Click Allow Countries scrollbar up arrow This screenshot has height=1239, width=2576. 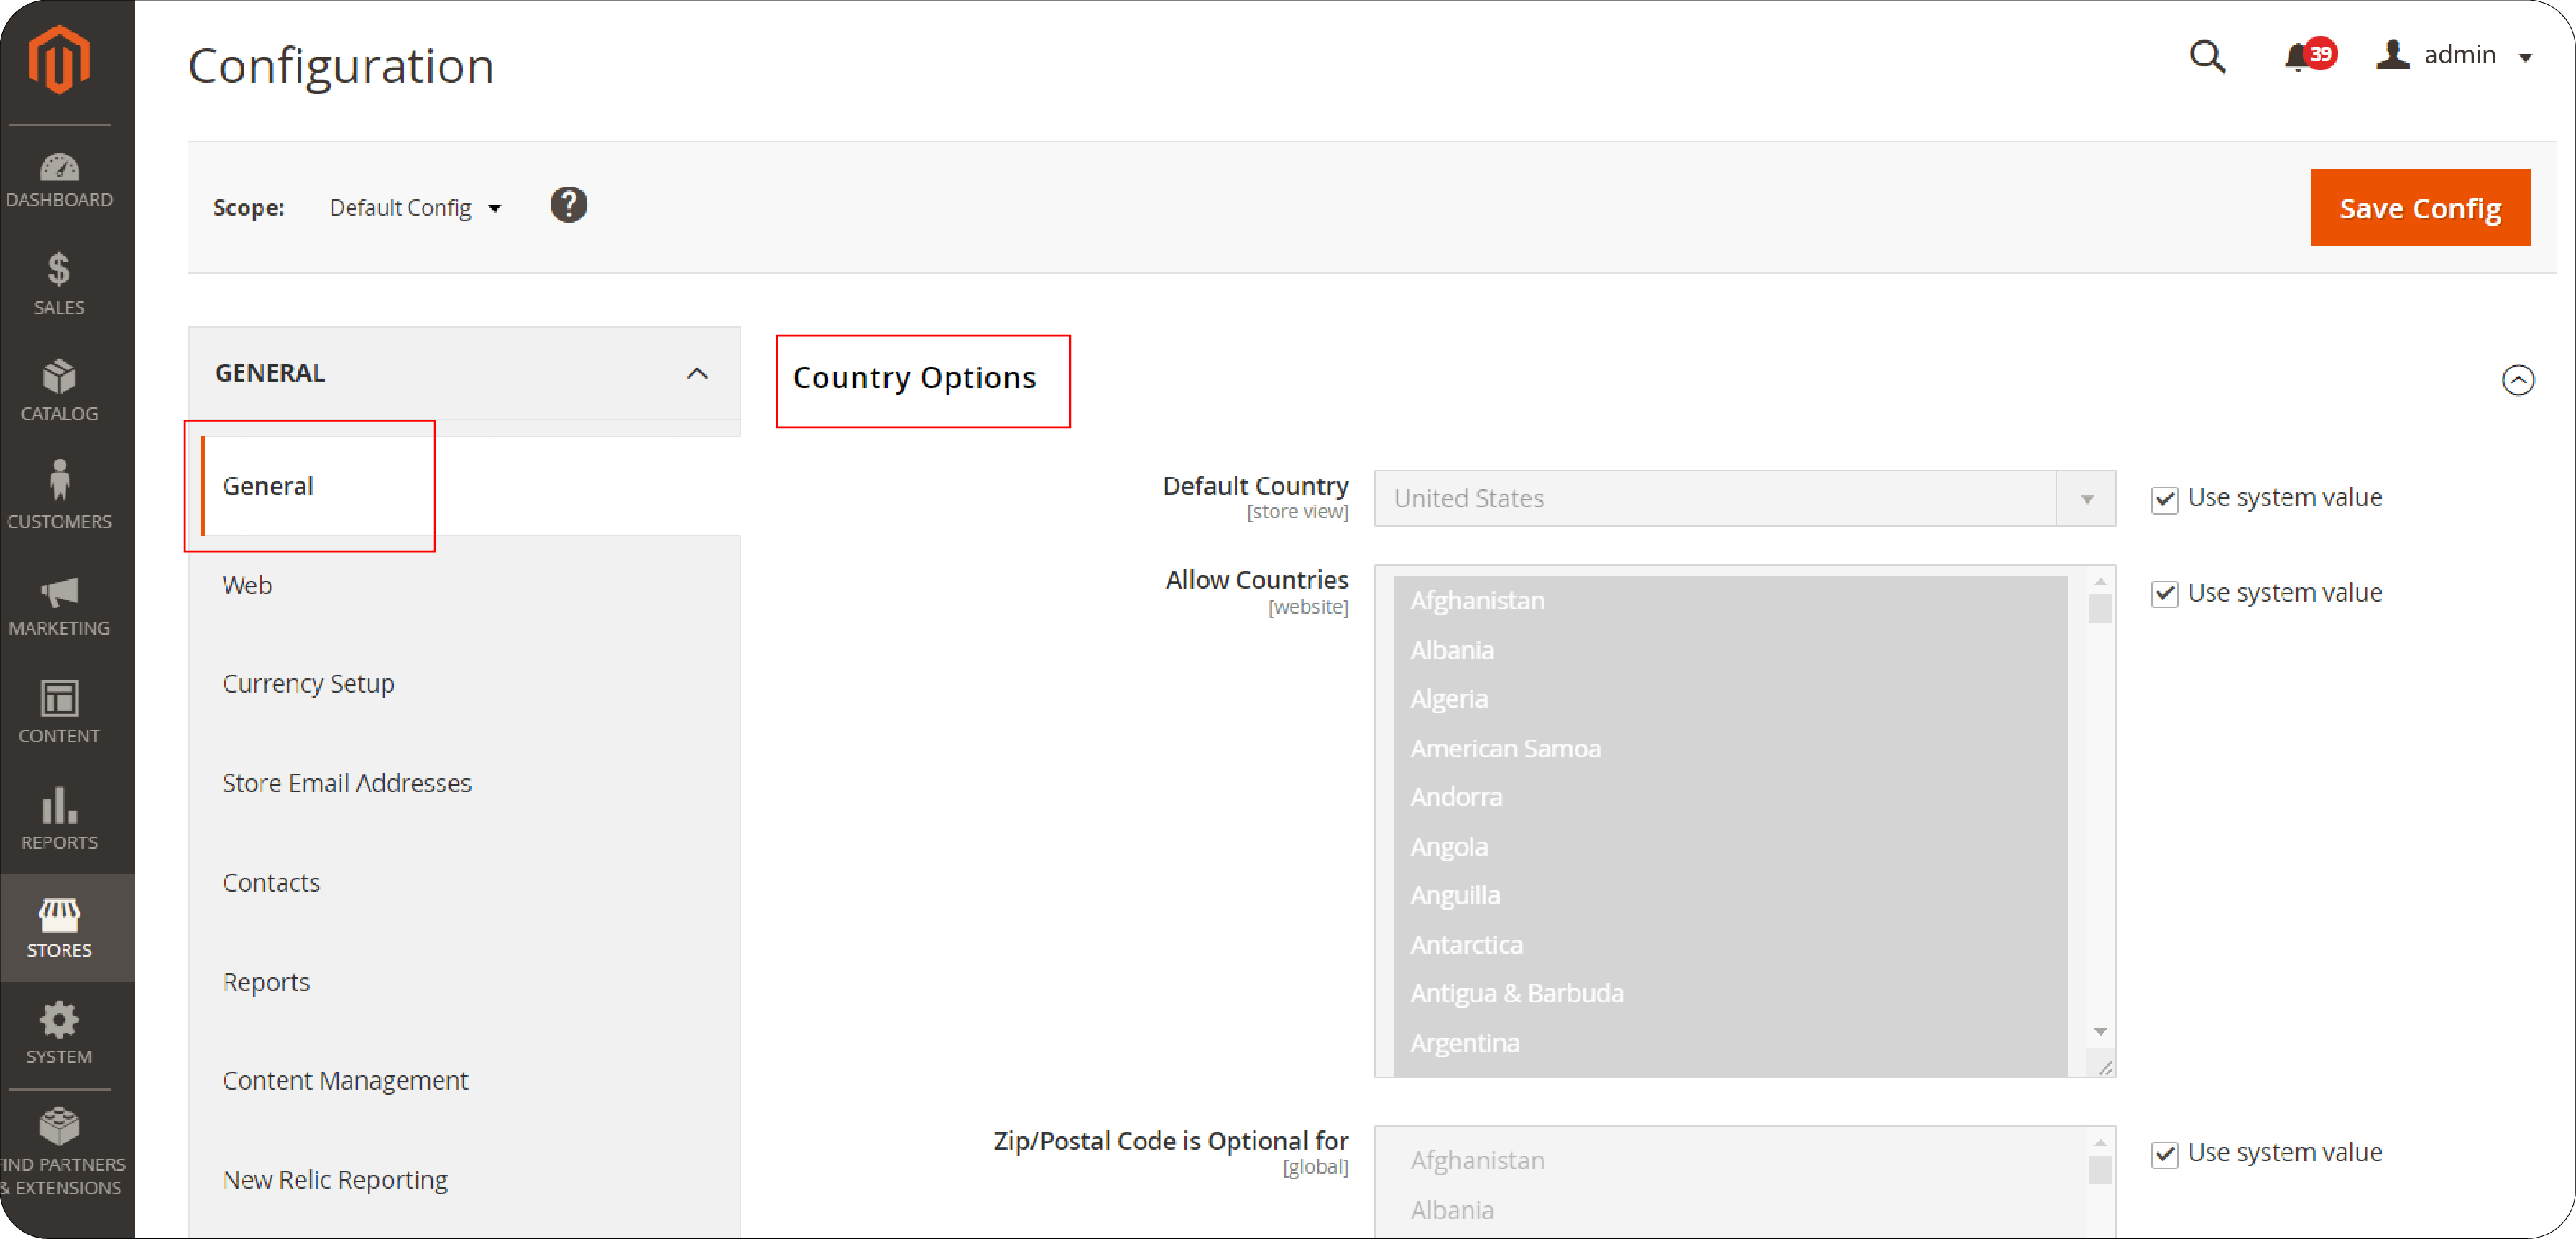click(x=2100, y=582)
